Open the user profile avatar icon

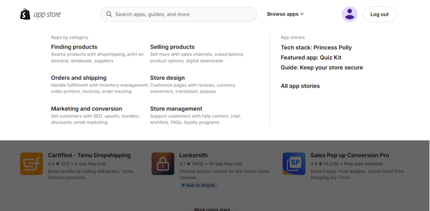tap(349, 14)
